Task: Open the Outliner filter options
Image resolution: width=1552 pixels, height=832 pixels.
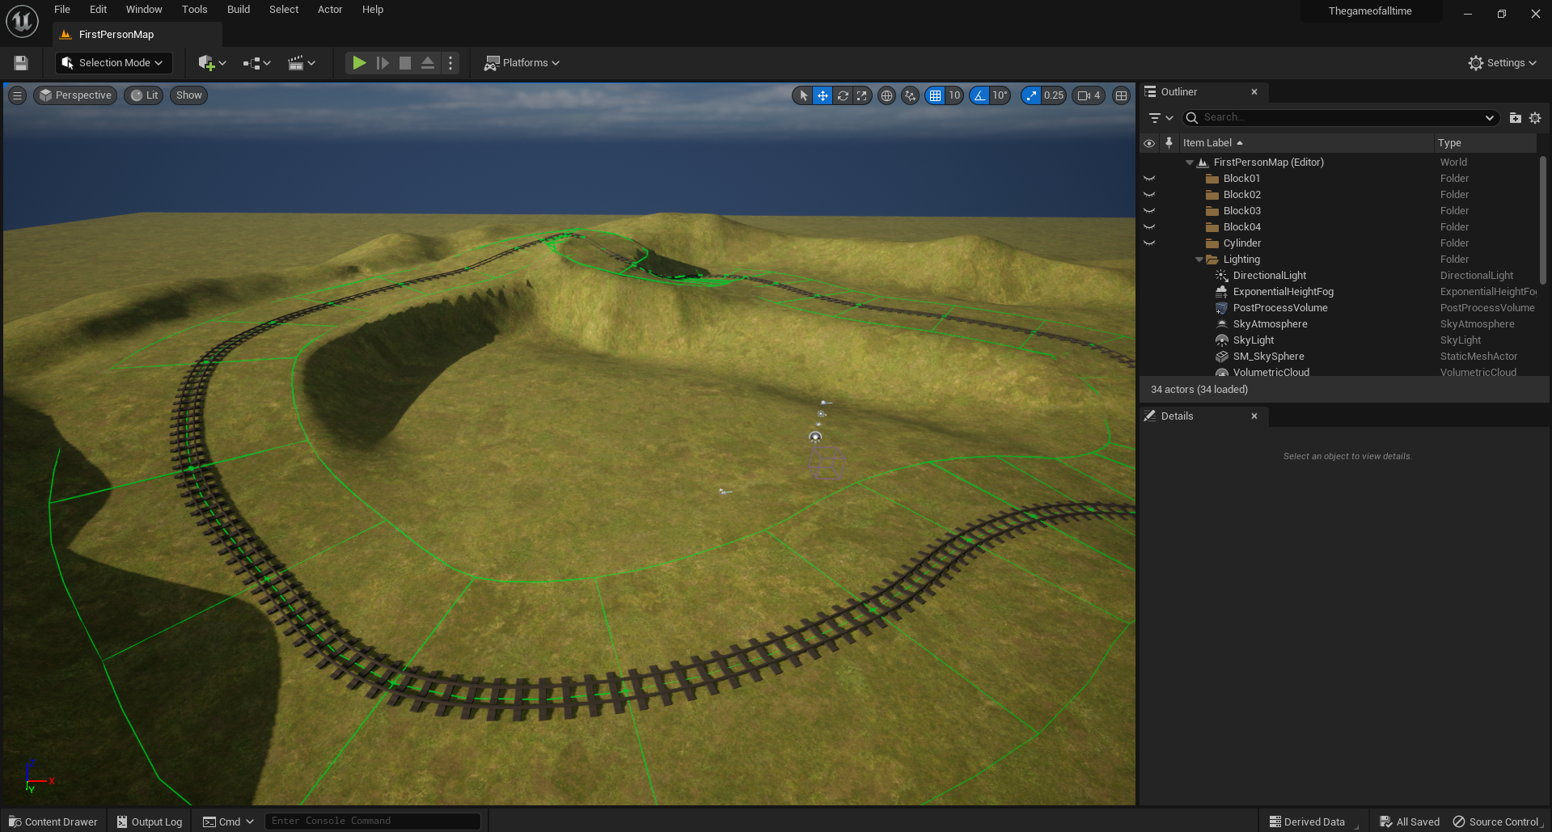Action: click(1161, 118)
